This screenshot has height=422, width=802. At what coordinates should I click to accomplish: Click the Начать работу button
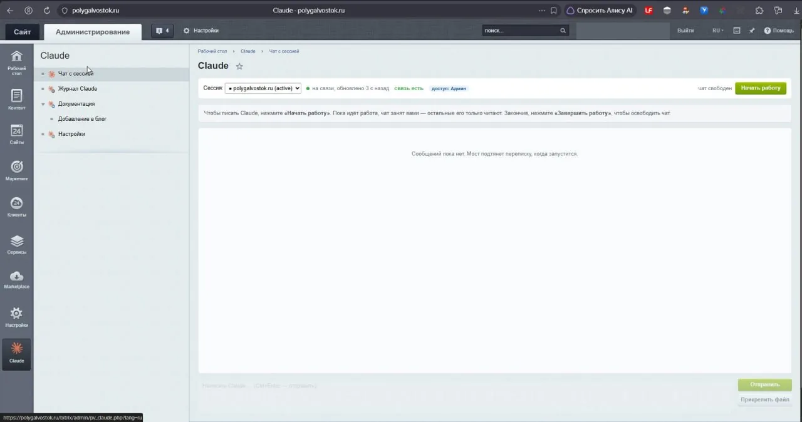(x=761, y=88)
